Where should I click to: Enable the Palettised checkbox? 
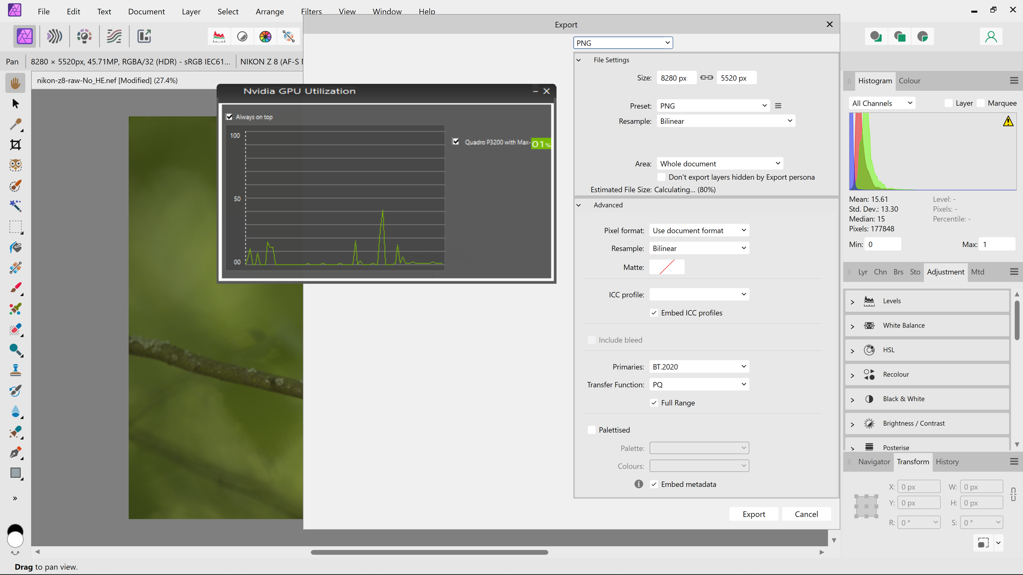click(x=592, y=430)
